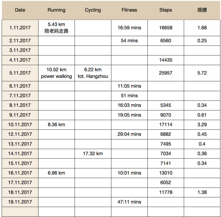Select the 11:05 mins fitness cell
The height and width of the screenshot is (217, 221).
pyautogui.click(x=129, y=86)
